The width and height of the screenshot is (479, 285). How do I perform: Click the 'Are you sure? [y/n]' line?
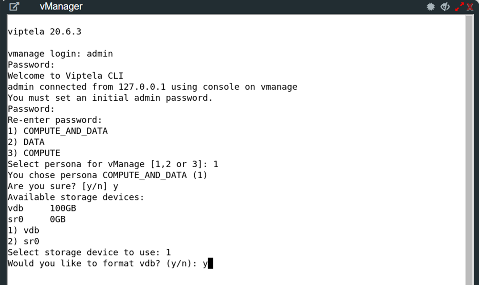pos(63,186)
